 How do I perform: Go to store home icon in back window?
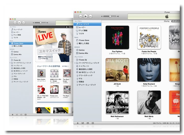[x=67, y=27]
